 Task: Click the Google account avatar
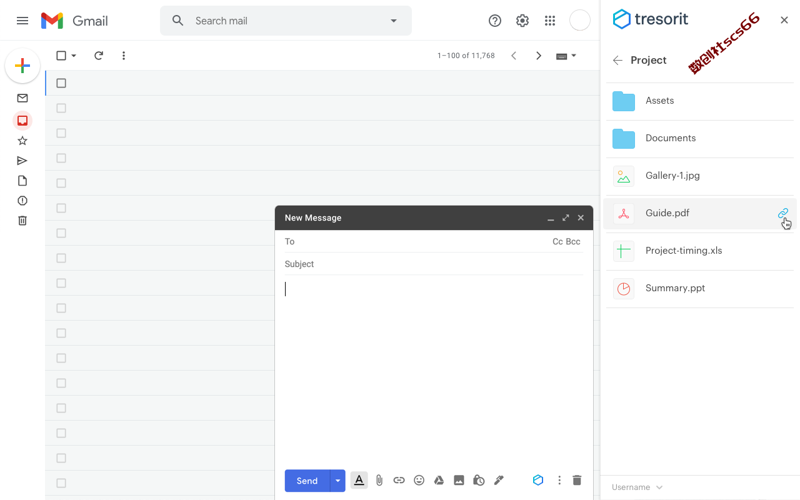pos(580,20)
